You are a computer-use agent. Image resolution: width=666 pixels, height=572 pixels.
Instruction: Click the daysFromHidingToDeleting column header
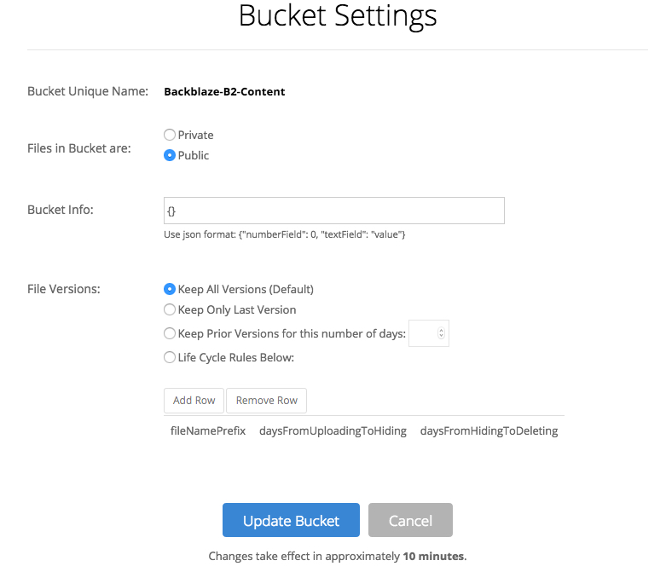489,431
